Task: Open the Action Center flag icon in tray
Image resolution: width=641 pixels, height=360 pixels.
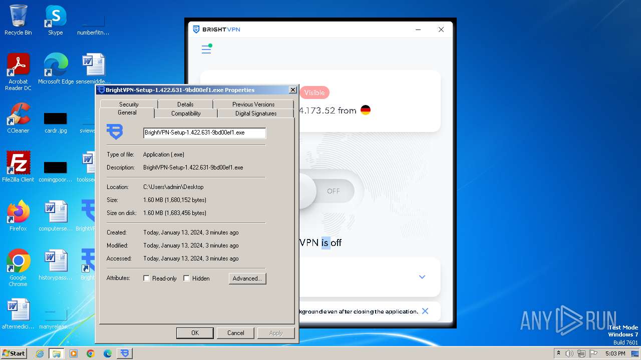Action: (x=593, y=353)
